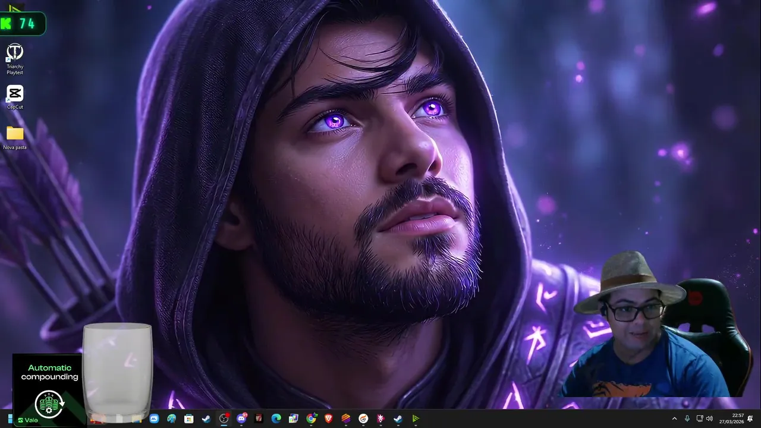This screenshot has width=761, height=428.
Task: Open the Triarchy Playtest desktop shortcut
Action: click(15, 58)
